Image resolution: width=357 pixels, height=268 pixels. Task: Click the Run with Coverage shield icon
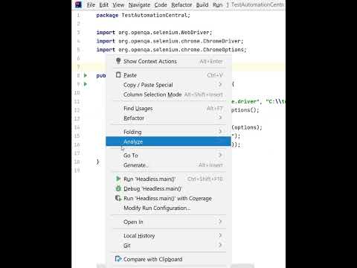pos(118,198)
